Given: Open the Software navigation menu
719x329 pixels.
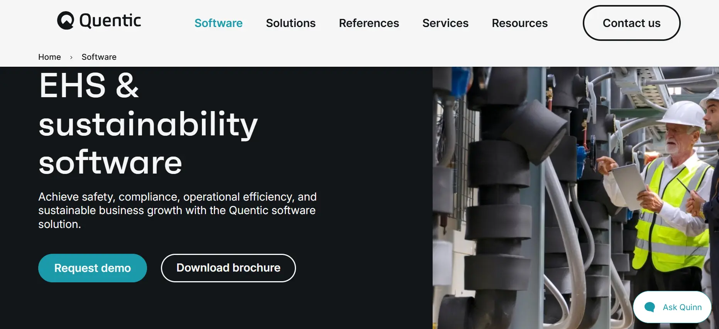Looking at the screenshot, I should 218,23.
